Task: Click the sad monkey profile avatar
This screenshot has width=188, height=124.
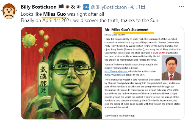Action: click(x=9, y=11)
